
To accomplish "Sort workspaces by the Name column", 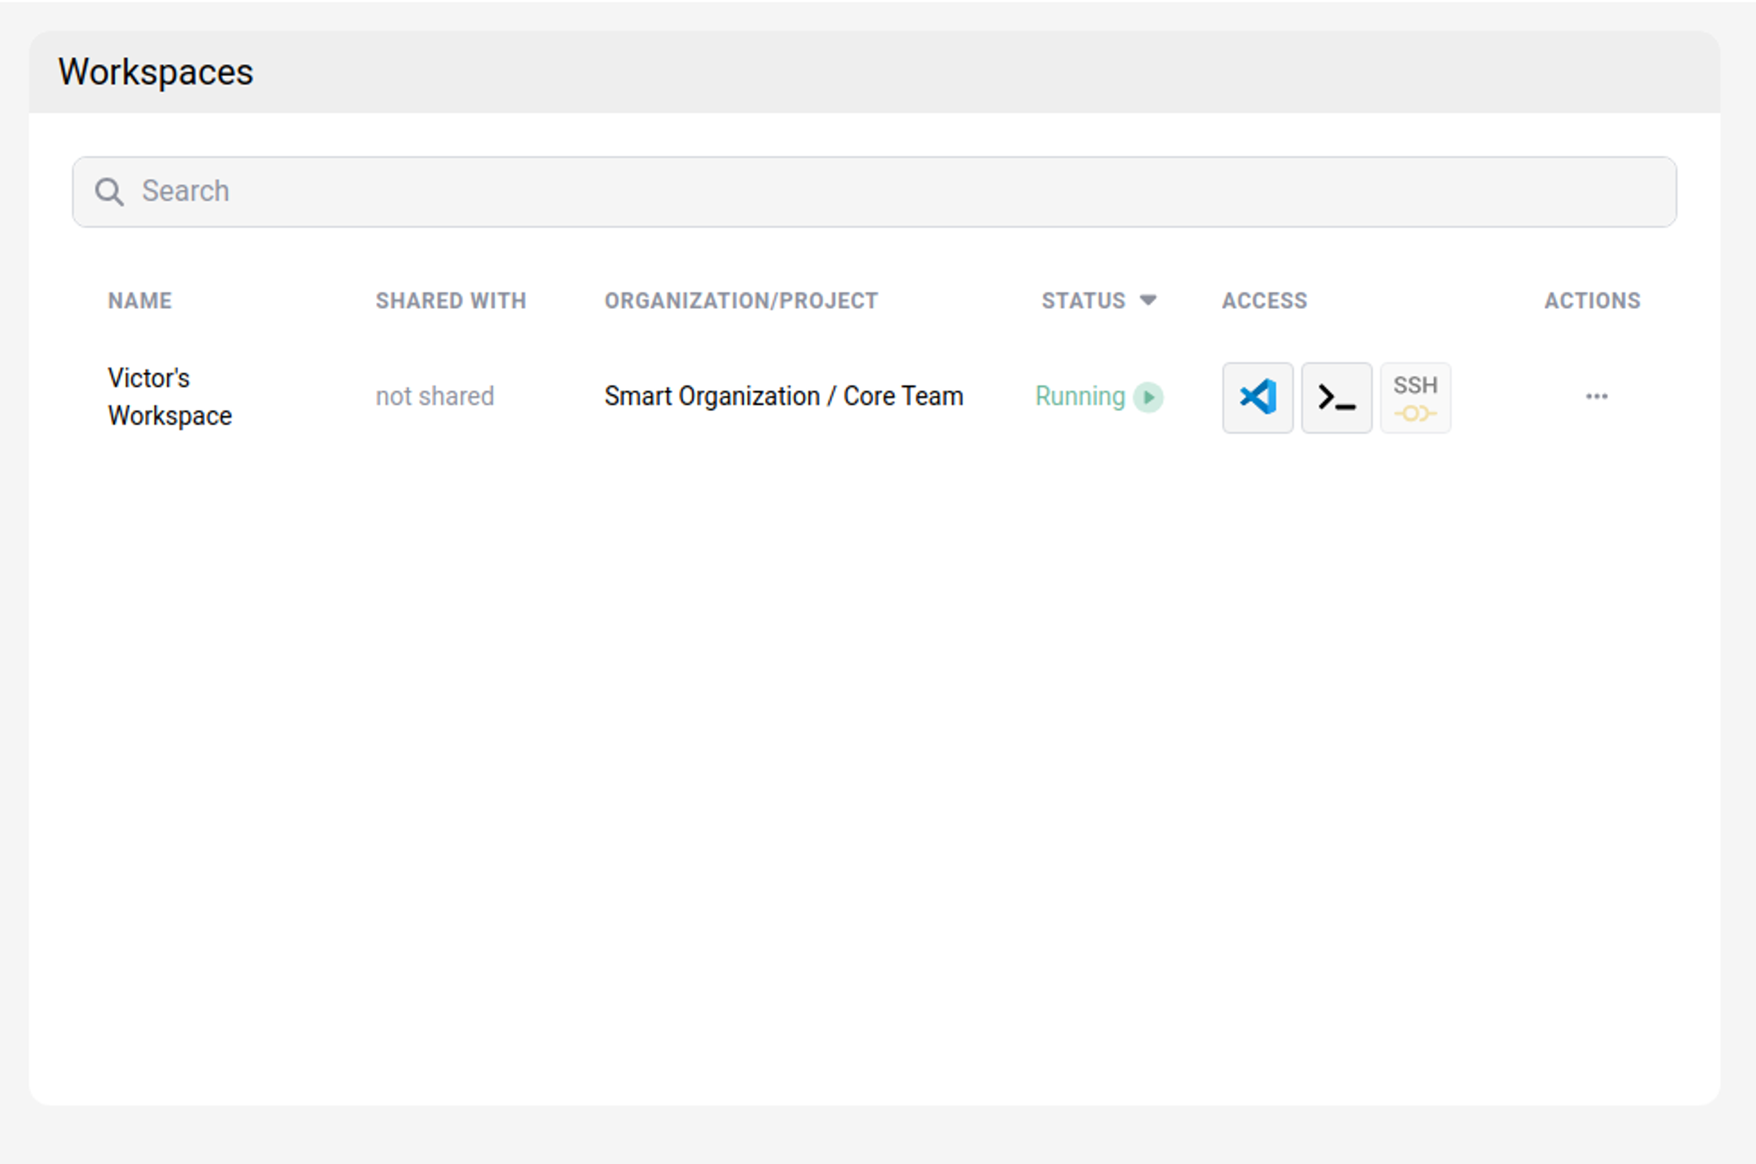I will (x=139, y=300).
